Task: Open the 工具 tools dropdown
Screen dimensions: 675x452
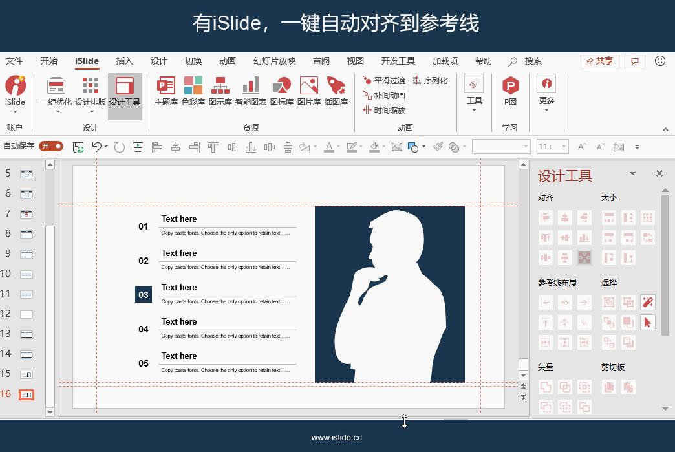Action: pos(474,94)
